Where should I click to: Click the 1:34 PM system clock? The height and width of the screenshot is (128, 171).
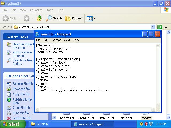(x=161, y=124)
